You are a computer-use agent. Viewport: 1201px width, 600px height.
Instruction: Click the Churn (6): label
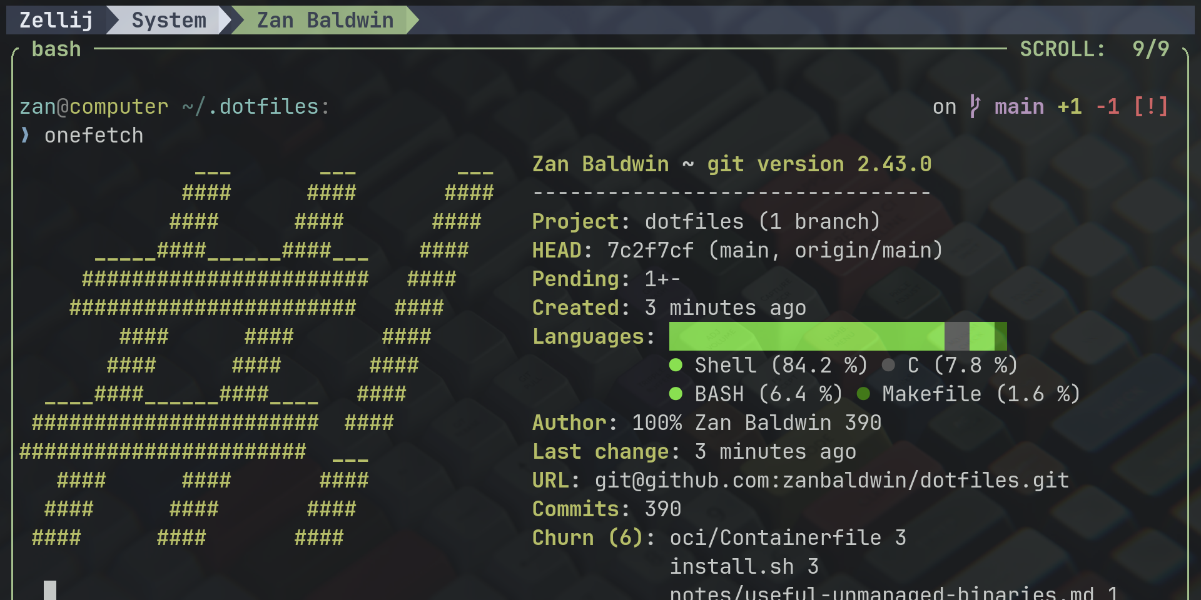[x=593, y=537]
